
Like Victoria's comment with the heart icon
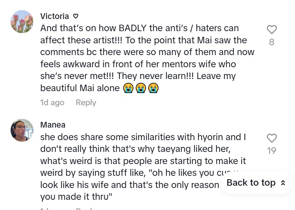[271, 30]
